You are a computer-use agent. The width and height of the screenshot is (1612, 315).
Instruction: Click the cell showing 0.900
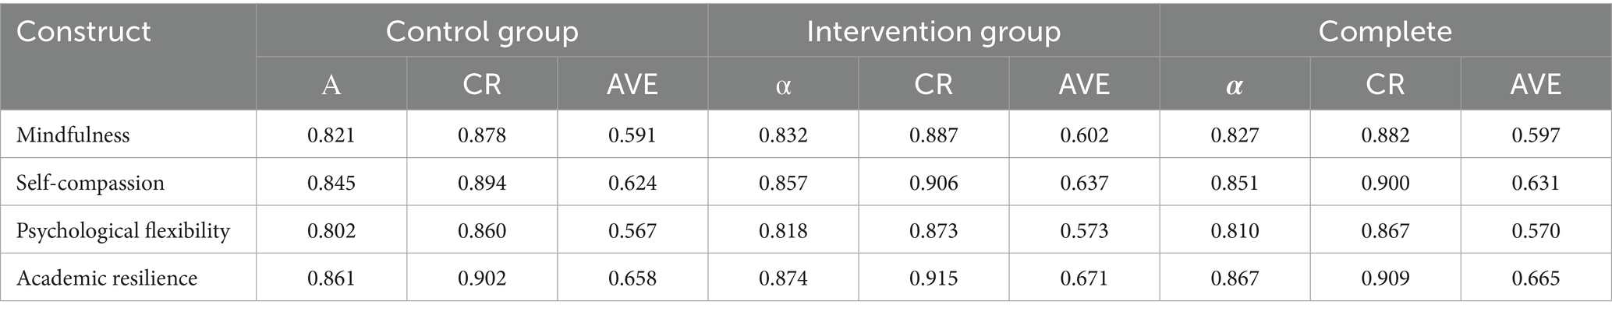(1385, 184)
